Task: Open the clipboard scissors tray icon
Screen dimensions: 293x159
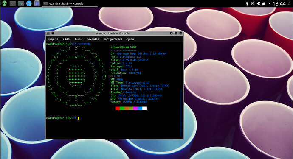Action: (x=253, y=3)
